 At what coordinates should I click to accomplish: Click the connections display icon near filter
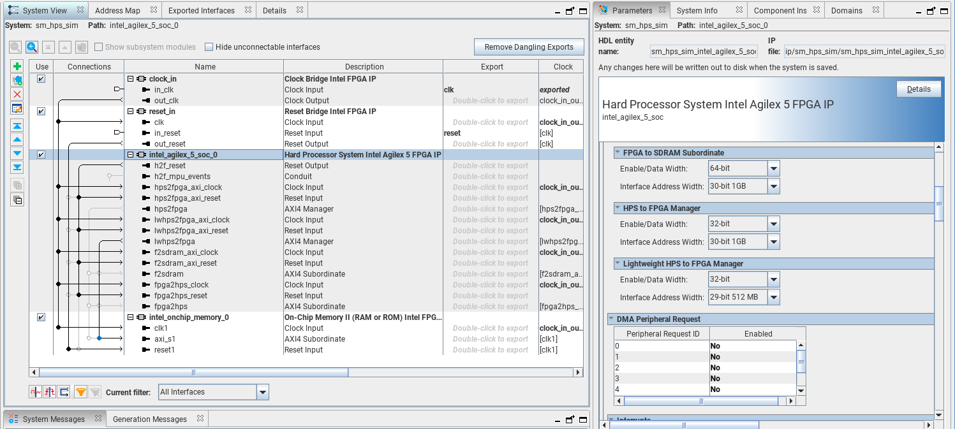64,392
